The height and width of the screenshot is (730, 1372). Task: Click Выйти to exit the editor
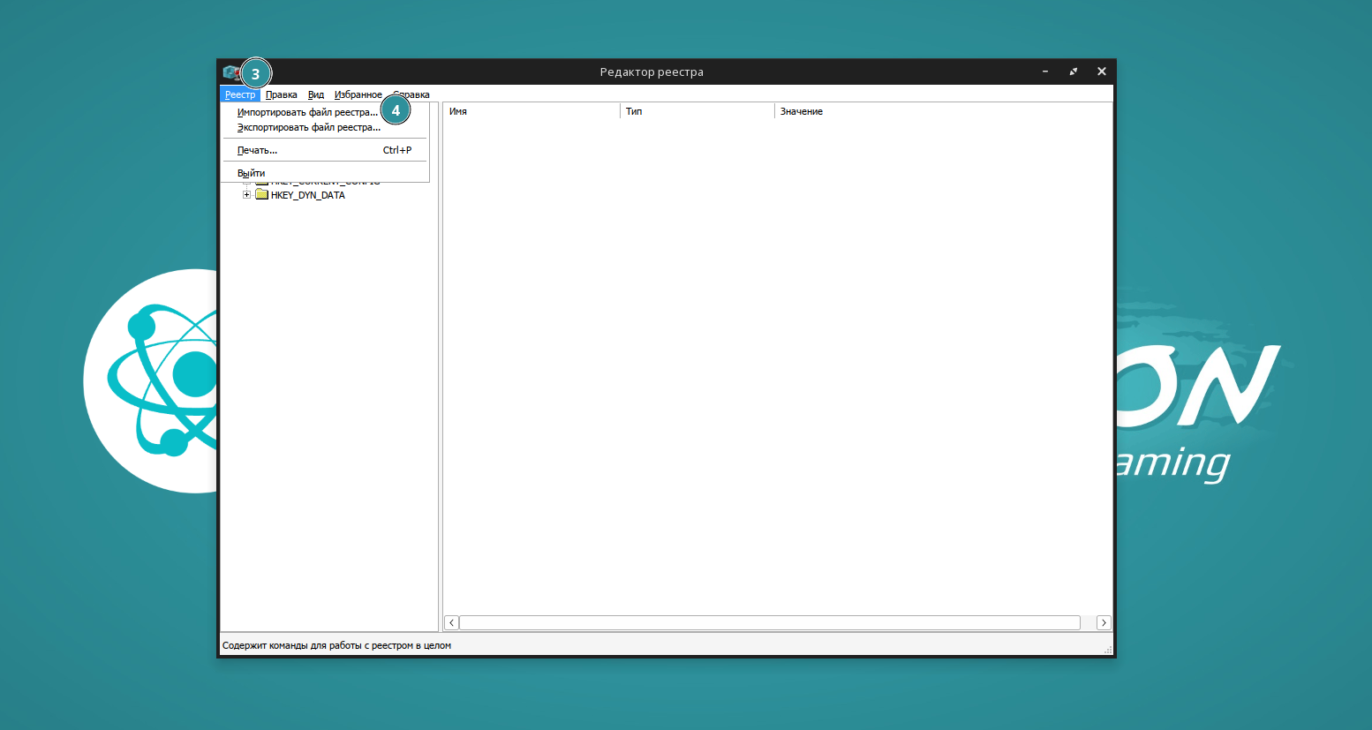252,173
